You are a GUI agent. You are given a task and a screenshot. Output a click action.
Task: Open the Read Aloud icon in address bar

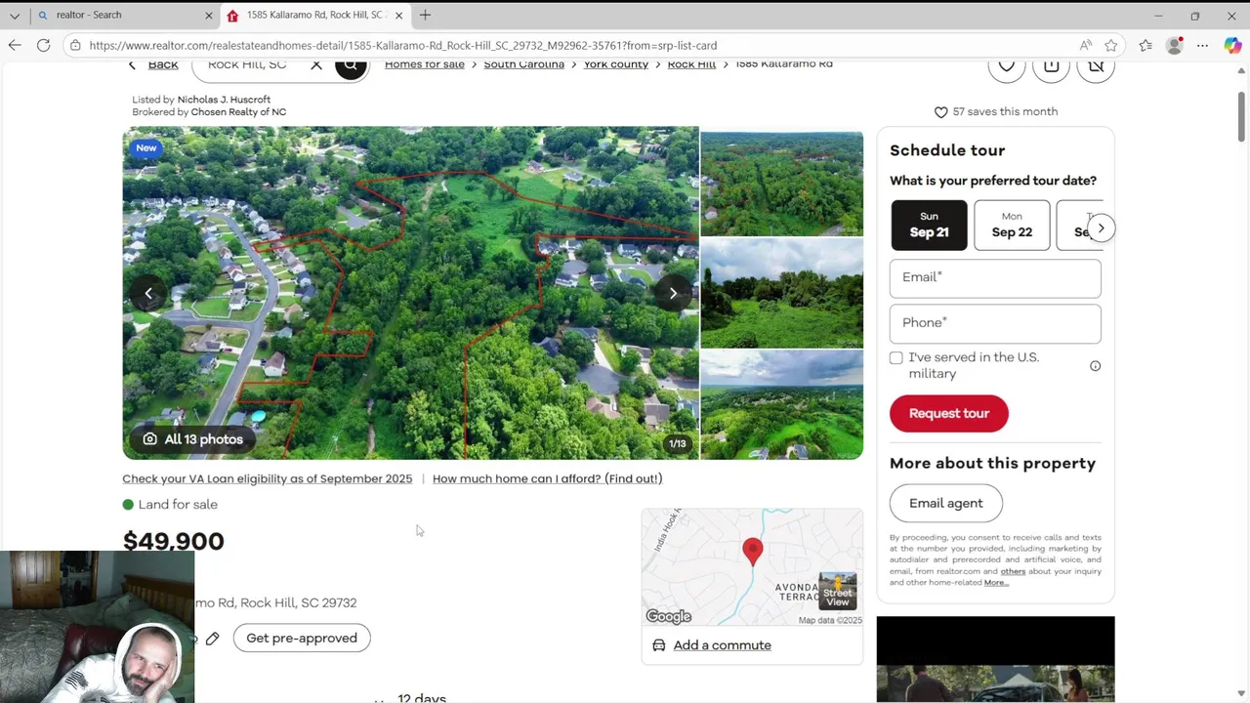click(1086, 45)
